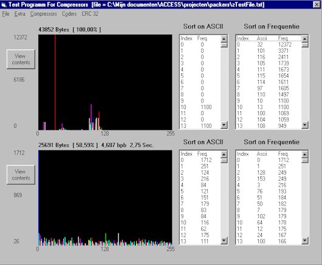This screenshot has width=322, height=265.
Task: Open the Coders menu
Action: (x=69, y=14)
